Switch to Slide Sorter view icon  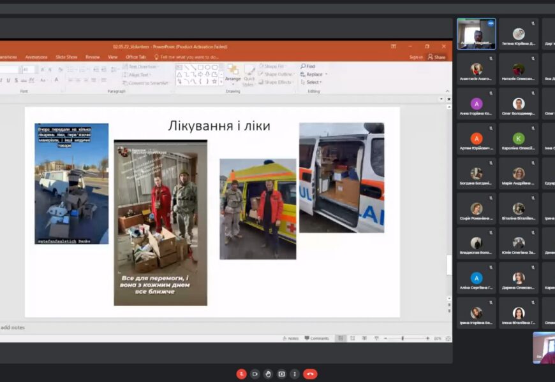point(352,338)
